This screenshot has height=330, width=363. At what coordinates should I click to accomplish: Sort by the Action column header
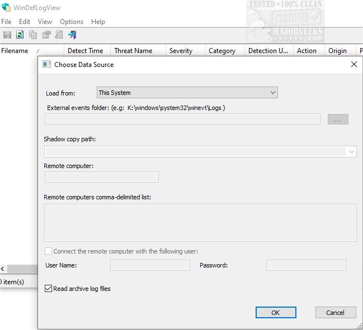tap(309, 51)
